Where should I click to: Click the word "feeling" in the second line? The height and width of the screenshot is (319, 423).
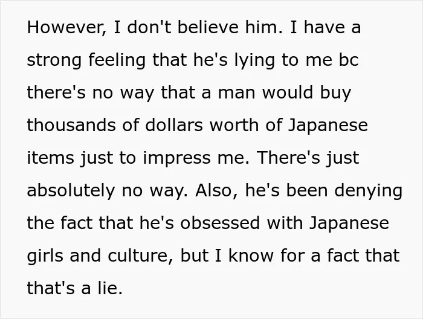117,60
